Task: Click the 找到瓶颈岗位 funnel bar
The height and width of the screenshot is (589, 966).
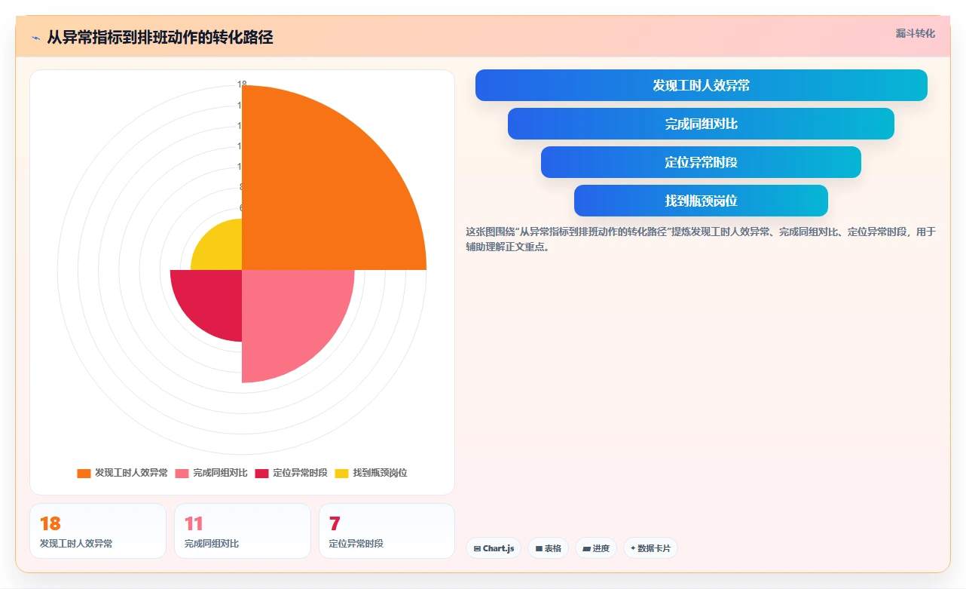Action: (x=701, y=201)
